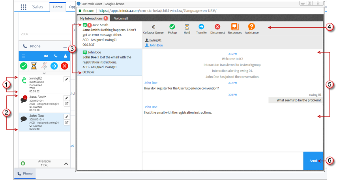337x180 pixels.
Task: Toggle the mute microphone button in Phone panel
Action: pyautogui.click(x=44, y=66)
